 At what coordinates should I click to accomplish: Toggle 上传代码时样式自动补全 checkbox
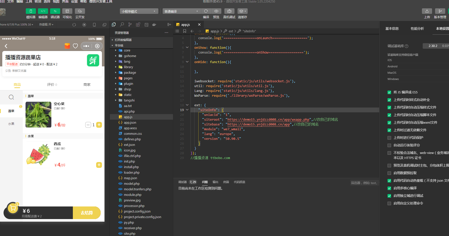click(x=389, y=100)
